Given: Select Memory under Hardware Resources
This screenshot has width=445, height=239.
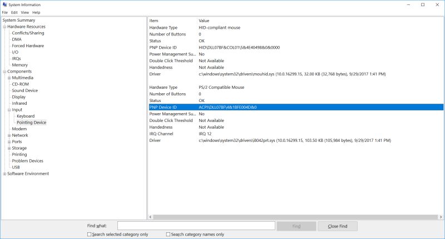Looking at the screenshot, I should (19, 65).
